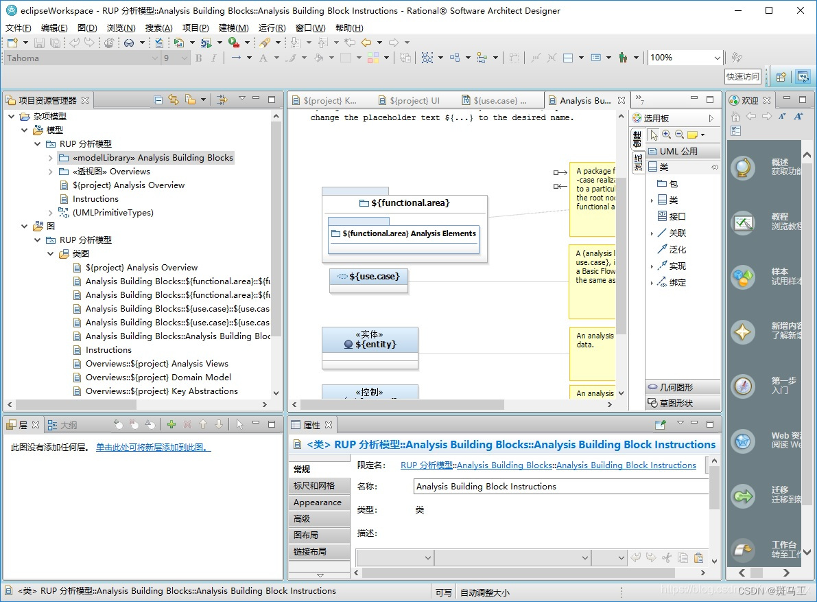Screen dimensions: 817x602
Task: Click Analysis Building Block Instructions qualified name link
Action: 626,465
